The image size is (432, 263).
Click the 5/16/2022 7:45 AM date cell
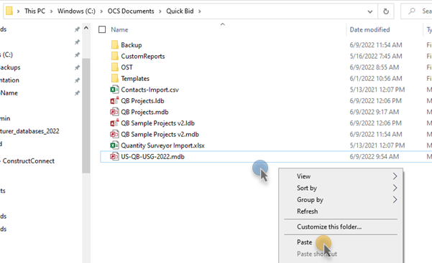pos(376,56)
